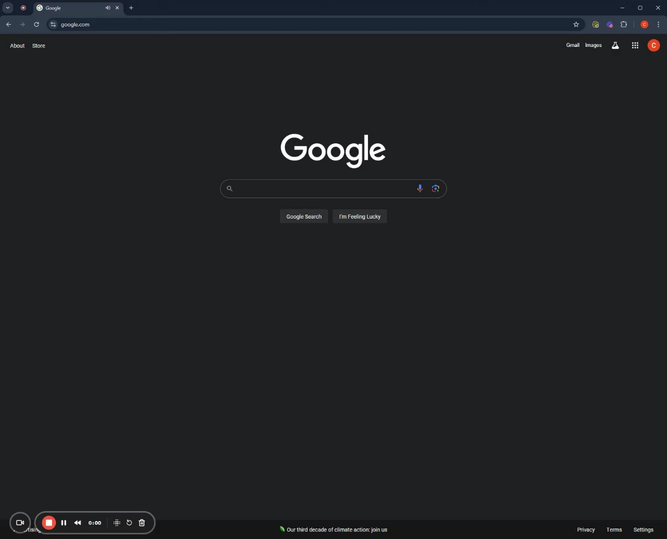
Task: Open Google Account avatar on page
Action: pos(653,46)
